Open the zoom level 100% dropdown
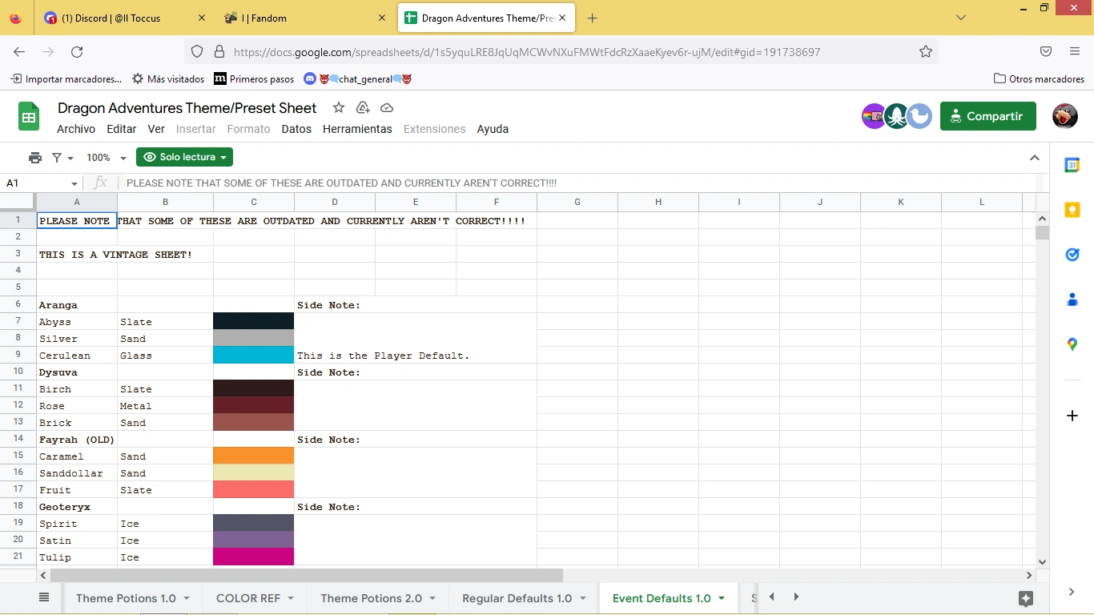Image resolution: width=1094 pixels, height=615 pixels. click(107, 158)
